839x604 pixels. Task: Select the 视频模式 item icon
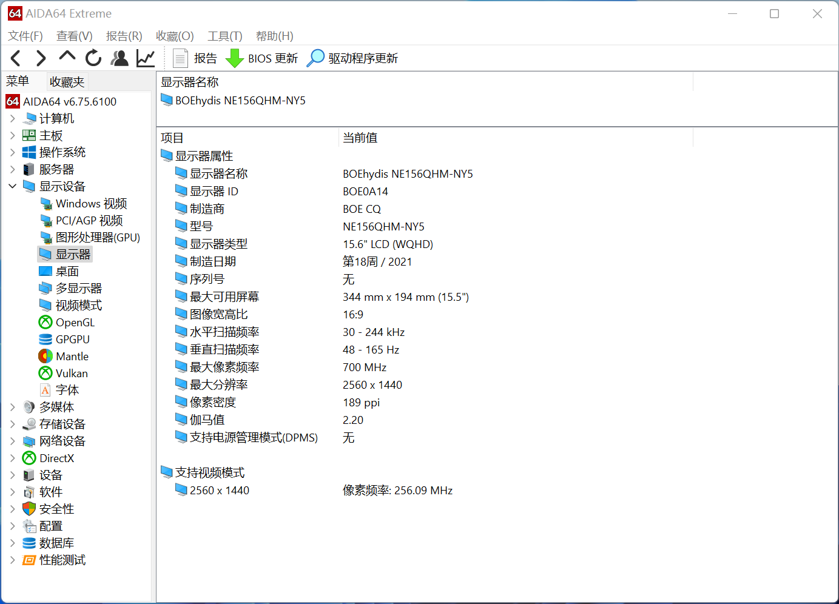[45, 305]
